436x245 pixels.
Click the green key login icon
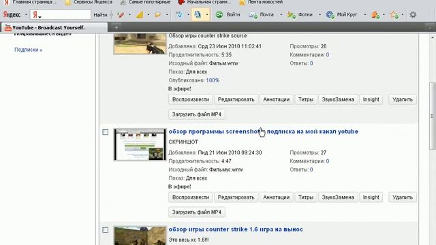coord(219,14)
